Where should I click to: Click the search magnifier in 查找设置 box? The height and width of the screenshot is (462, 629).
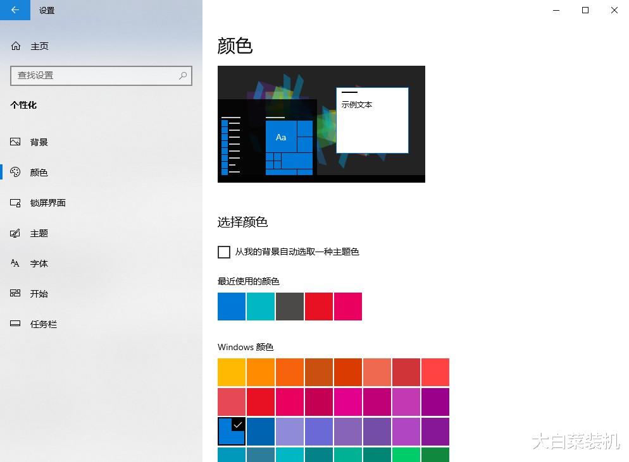coord(182,76)
